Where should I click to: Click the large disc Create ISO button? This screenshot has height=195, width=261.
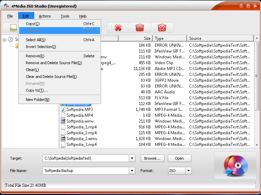(x=236, y=165)
